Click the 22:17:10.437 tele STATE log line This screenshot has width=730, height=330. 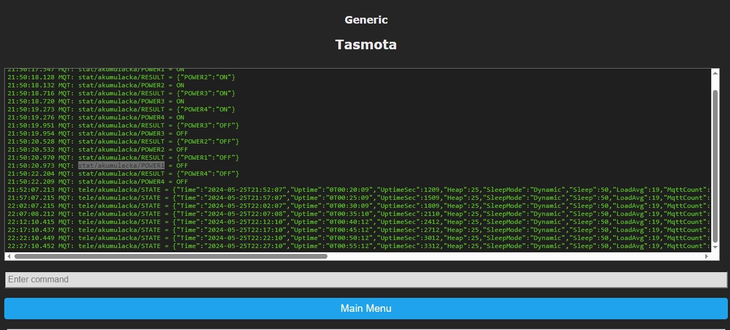coord(359,230)
